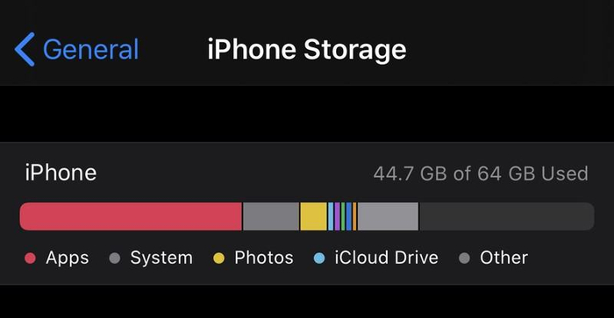
Task: Click the gray Other legend dot
Action: 464,258
